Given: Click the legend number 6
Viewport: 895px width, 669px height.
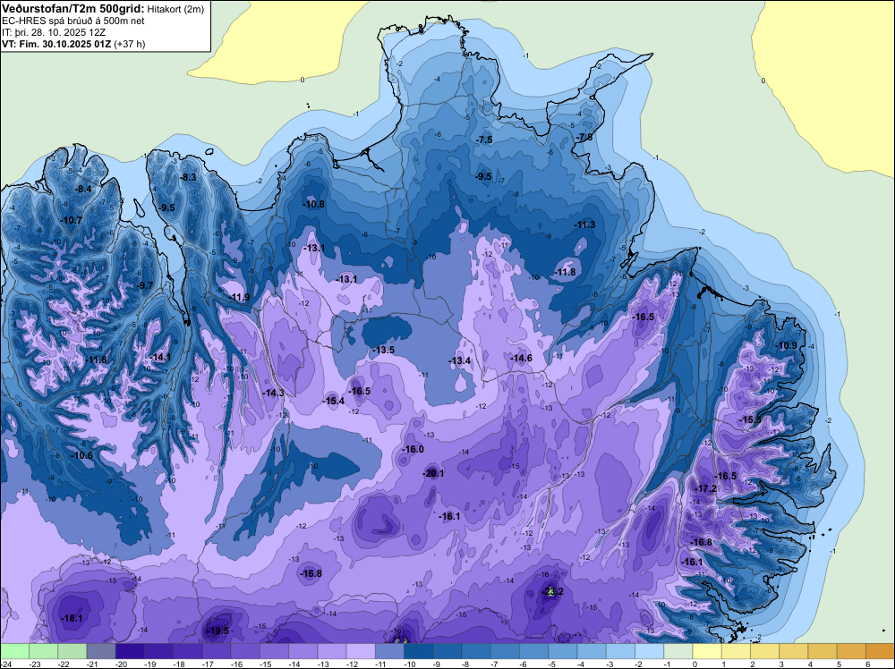Looking at the screenshot, I should coord(867,664).
